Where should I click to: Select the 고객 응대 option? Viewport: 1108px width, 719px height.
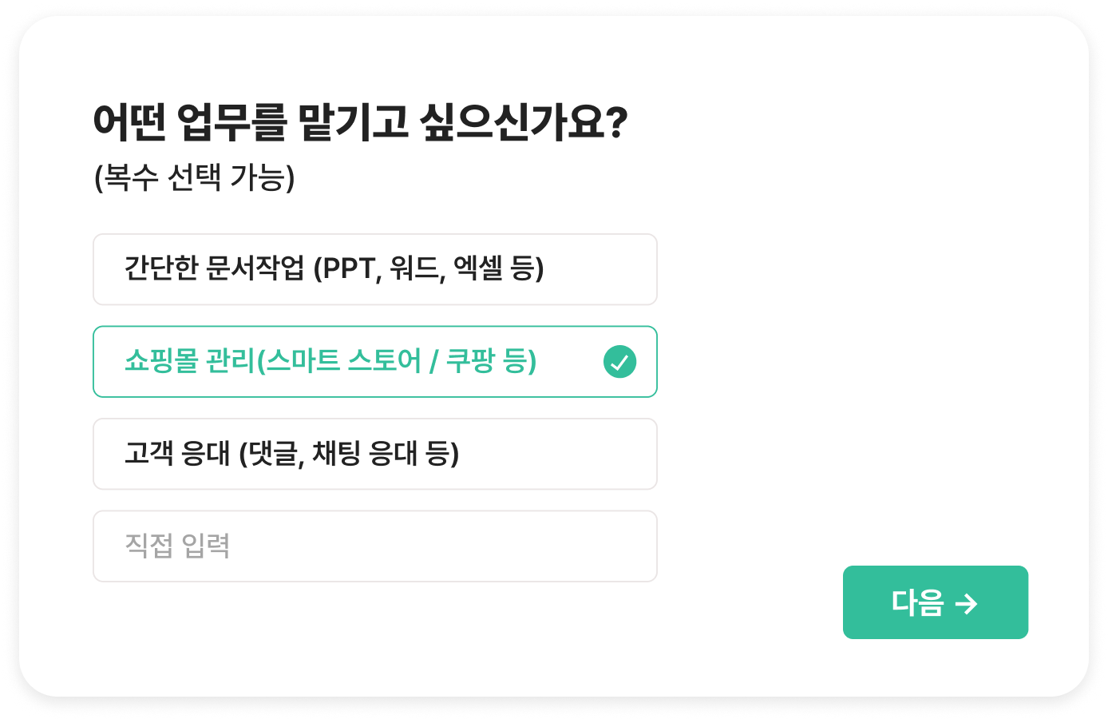[374, 454]
